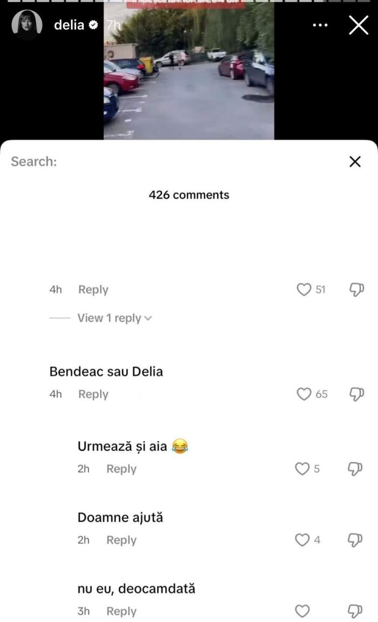Expand 'View 1 reply' thread
The width and height of the screenshot is (378, 622).
(114, 318)
